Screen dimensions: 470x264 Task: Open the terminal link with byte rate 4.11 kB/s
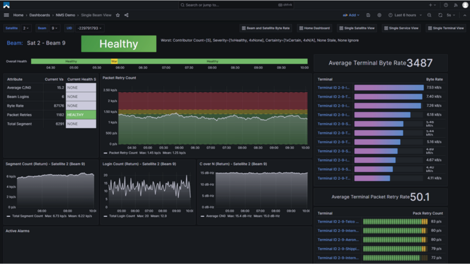[334, 178]
